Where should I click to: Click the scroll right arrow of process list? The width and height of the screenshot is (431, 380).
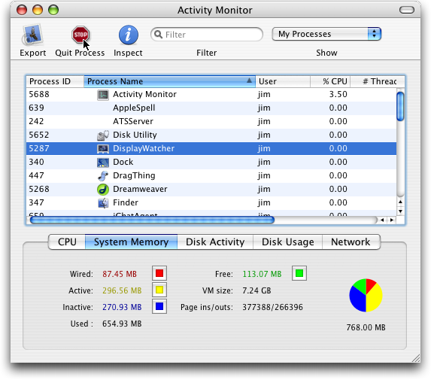point(392,220)
